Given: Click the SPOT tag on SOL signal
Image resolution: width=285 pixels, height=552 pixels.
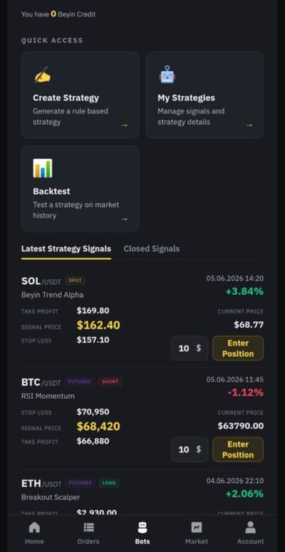Looking at the screenshot, I should (75, 281).
